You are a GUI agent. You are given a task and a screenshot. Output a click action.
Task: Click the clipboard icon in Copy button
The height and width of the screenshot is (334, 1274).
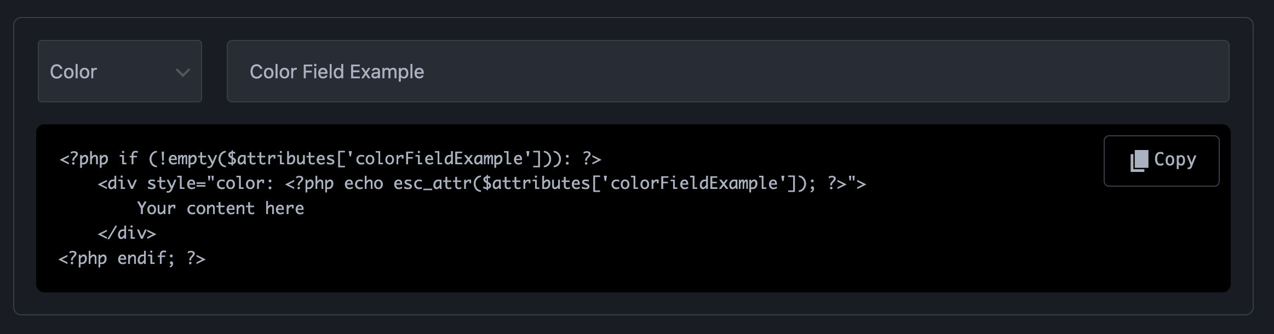pos(1139,161)
